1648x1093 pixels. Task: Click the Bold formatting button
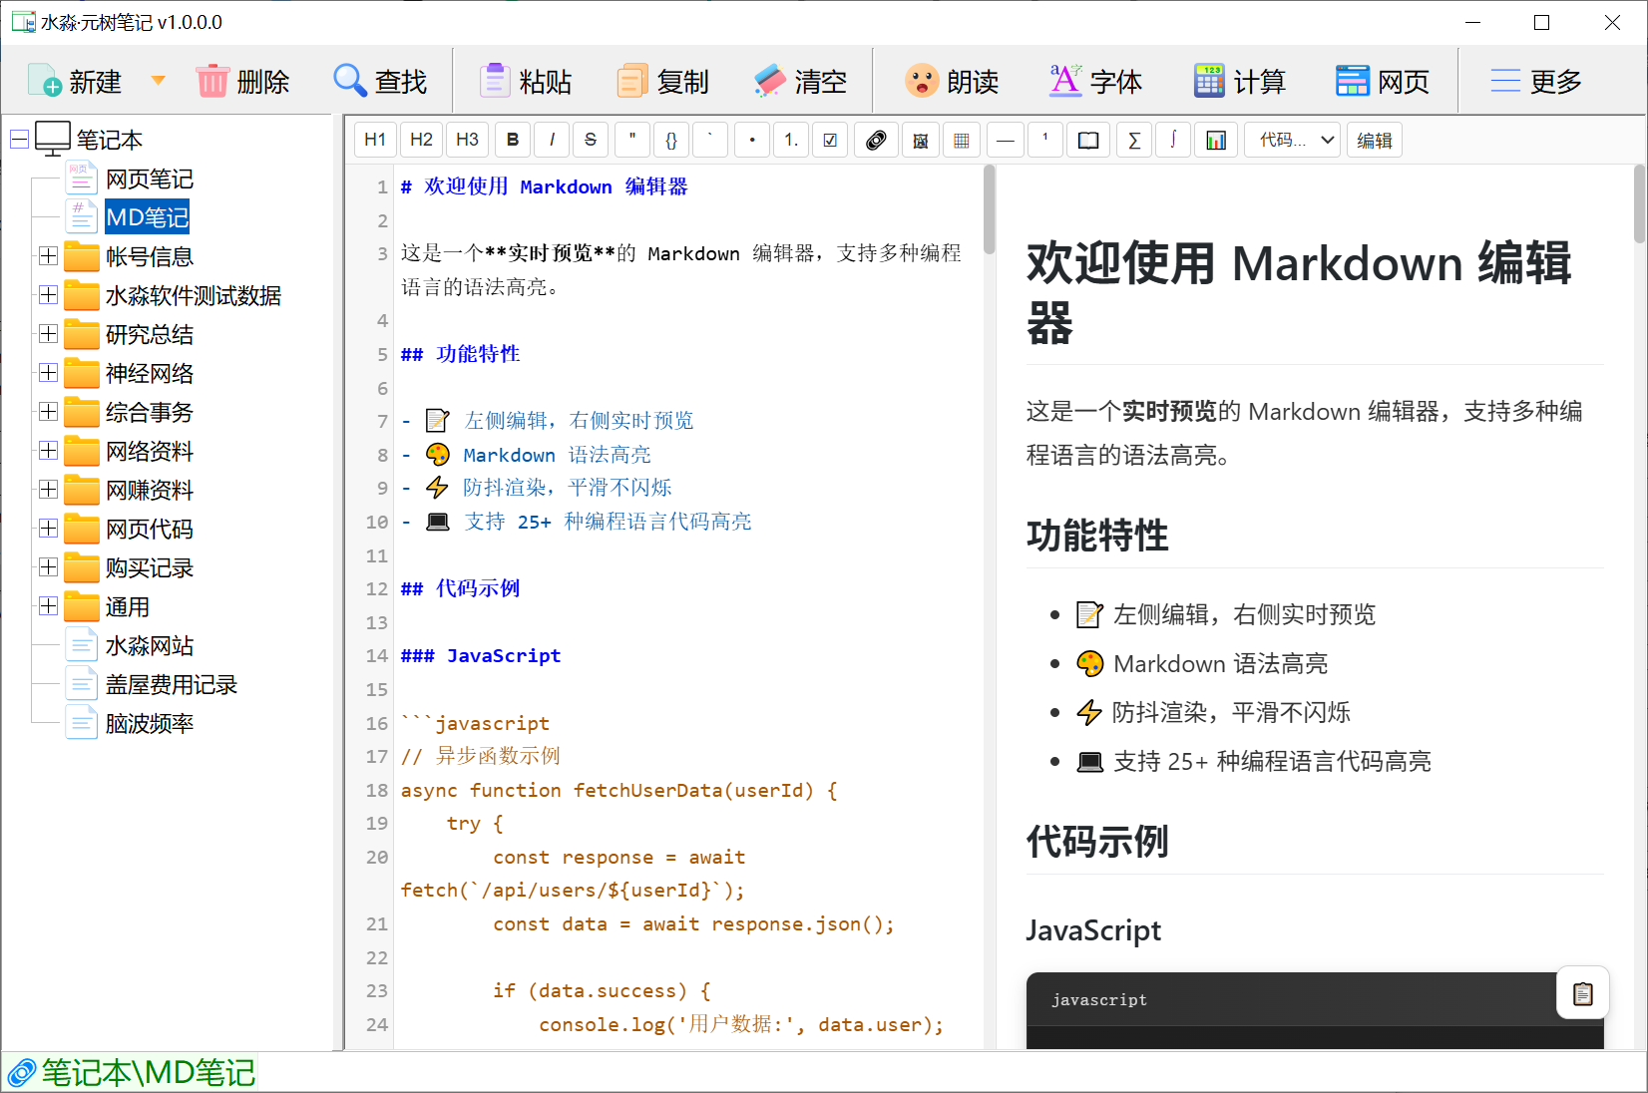[x=513, y=140]
